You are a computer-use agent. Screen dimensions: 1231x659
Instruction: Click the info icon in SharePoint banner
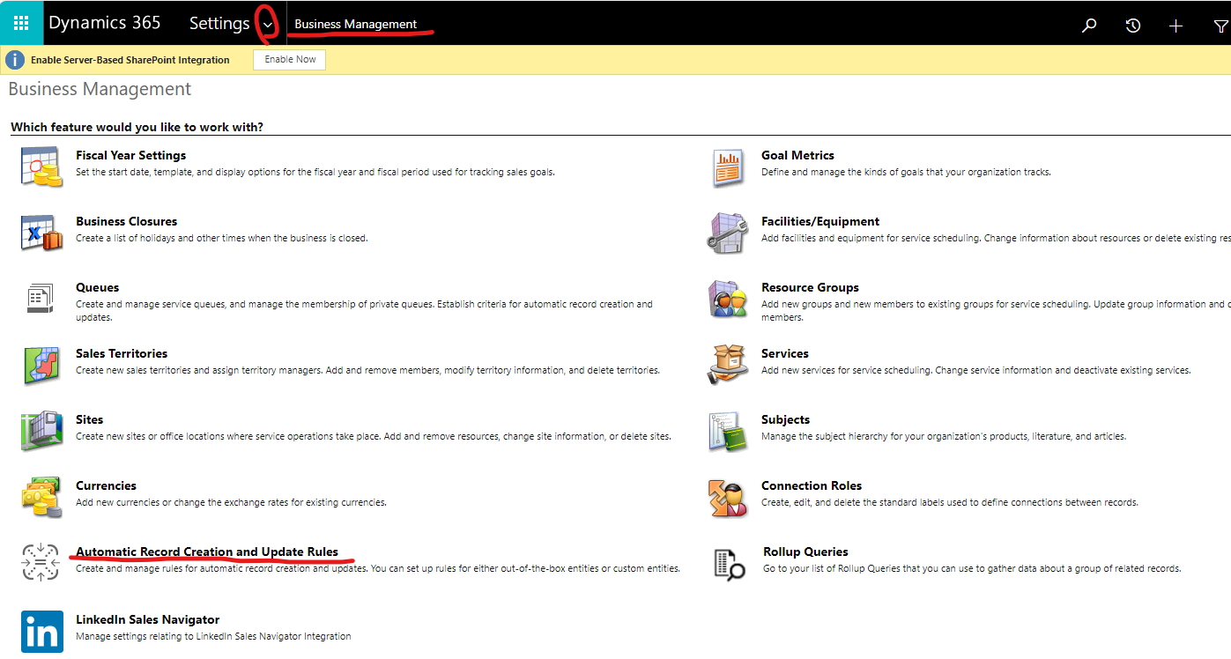coord(15,60)
